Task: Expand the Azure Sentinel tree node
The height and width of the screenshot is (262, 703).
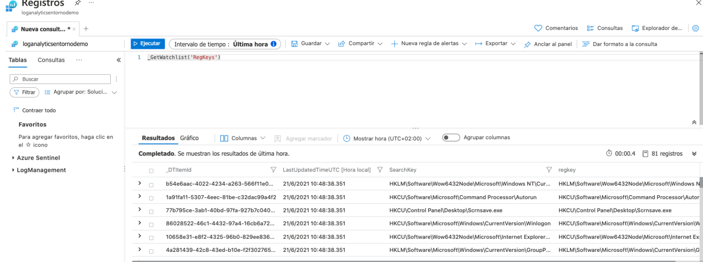Action: 13,158
